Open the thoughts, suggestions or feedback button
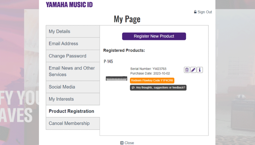Image resolution: width=255 pixels, height=145 pixels. click(158, 88)
